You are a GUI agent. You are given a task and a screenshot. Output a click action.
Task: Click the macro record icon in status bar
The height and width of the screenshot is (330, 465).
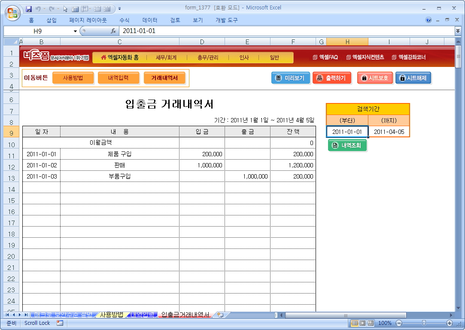point(60,323)
